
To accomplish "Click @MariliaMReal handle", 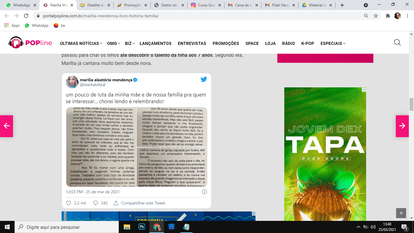I will (93, 85).
